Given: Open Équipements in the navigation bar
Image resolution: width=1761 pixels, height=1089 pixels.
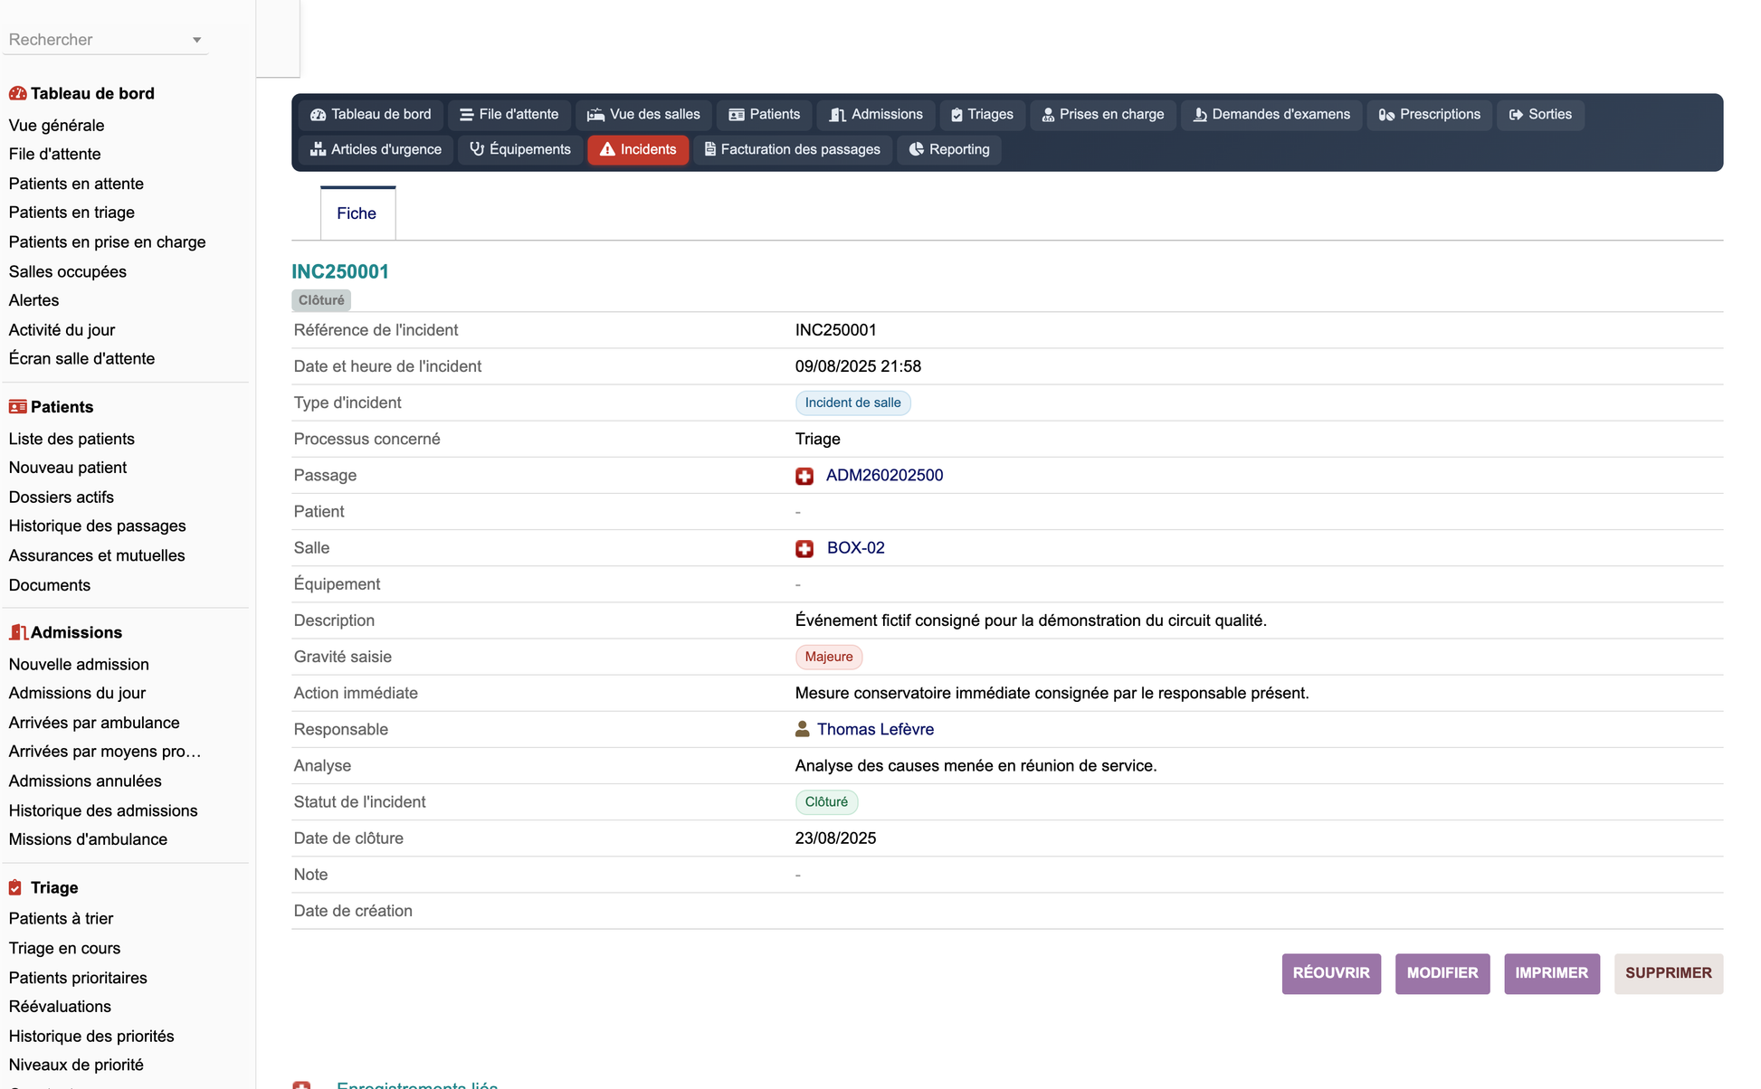Looking at the screenshot, I should pyautogui.click(x=520, y=150).
